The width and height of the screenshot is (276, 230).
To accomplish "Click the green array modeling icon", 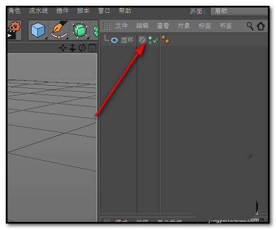I will point(95,31).
